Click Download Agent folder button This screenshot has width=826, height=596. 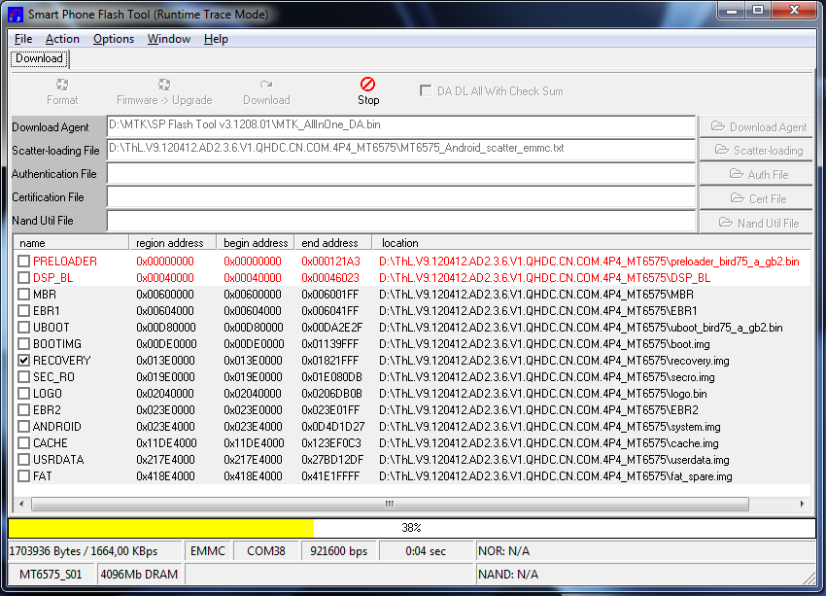pos(756,127)
